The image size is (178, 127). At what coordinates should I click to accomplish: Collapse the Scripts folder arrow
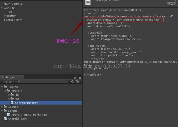2,111
